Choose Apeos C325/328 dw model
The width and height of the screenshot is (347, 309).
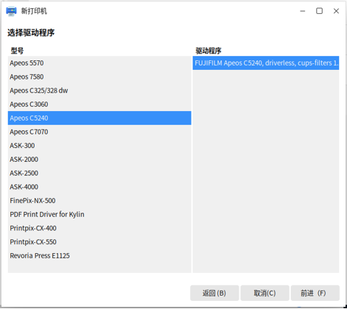(99, 90)
